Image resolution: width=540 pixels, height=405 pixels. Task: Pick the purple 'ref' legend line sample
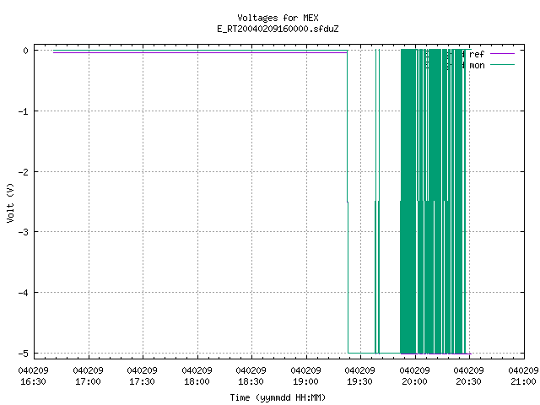502,54
